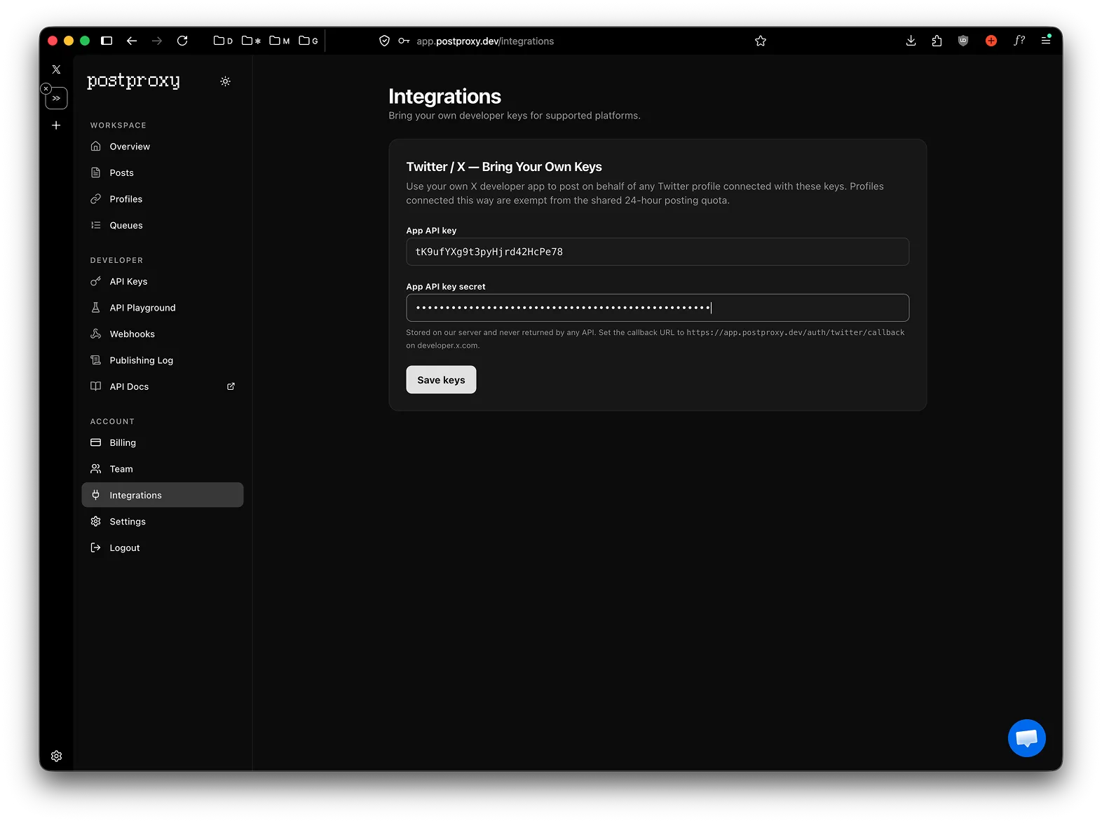Open the D bookmarks folder

[223, 41]
